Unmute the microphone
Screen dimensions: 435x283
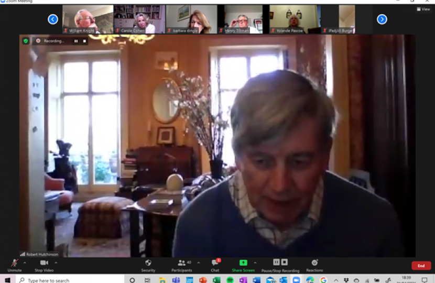click(14, 264)
